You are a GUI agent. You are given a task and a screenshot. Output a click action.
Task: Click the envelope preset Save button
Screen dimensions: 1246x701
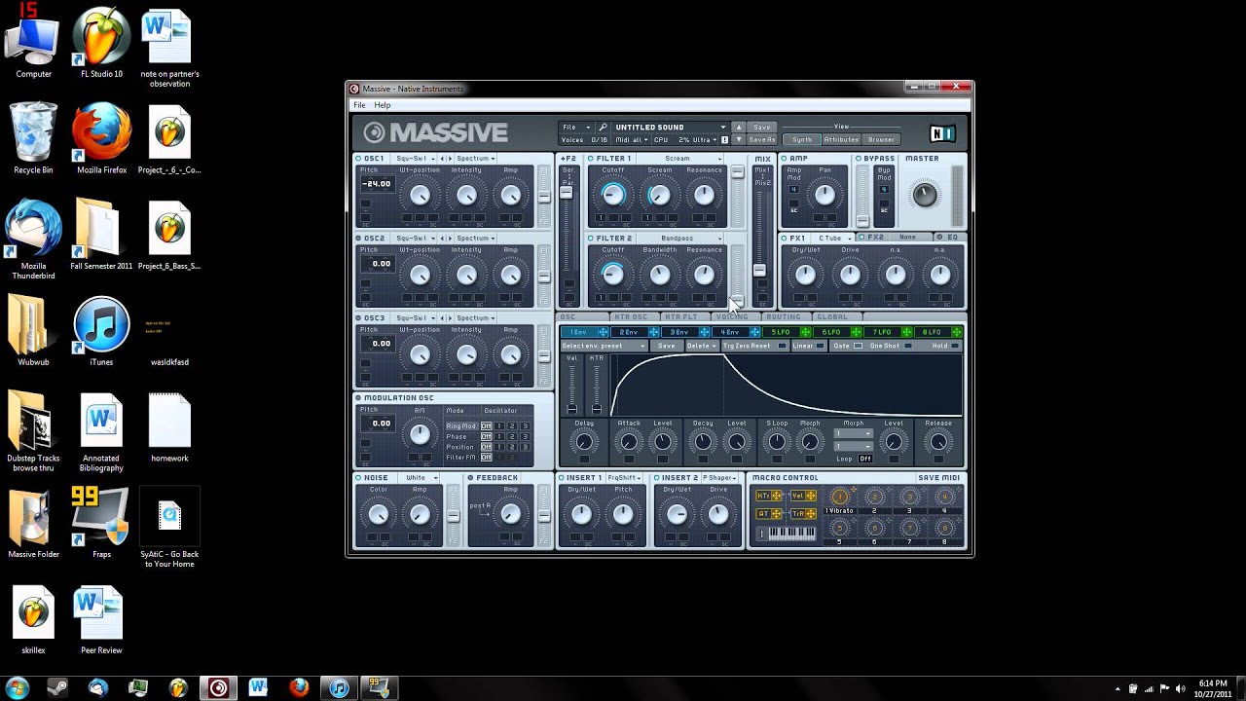tap(666, 346)
